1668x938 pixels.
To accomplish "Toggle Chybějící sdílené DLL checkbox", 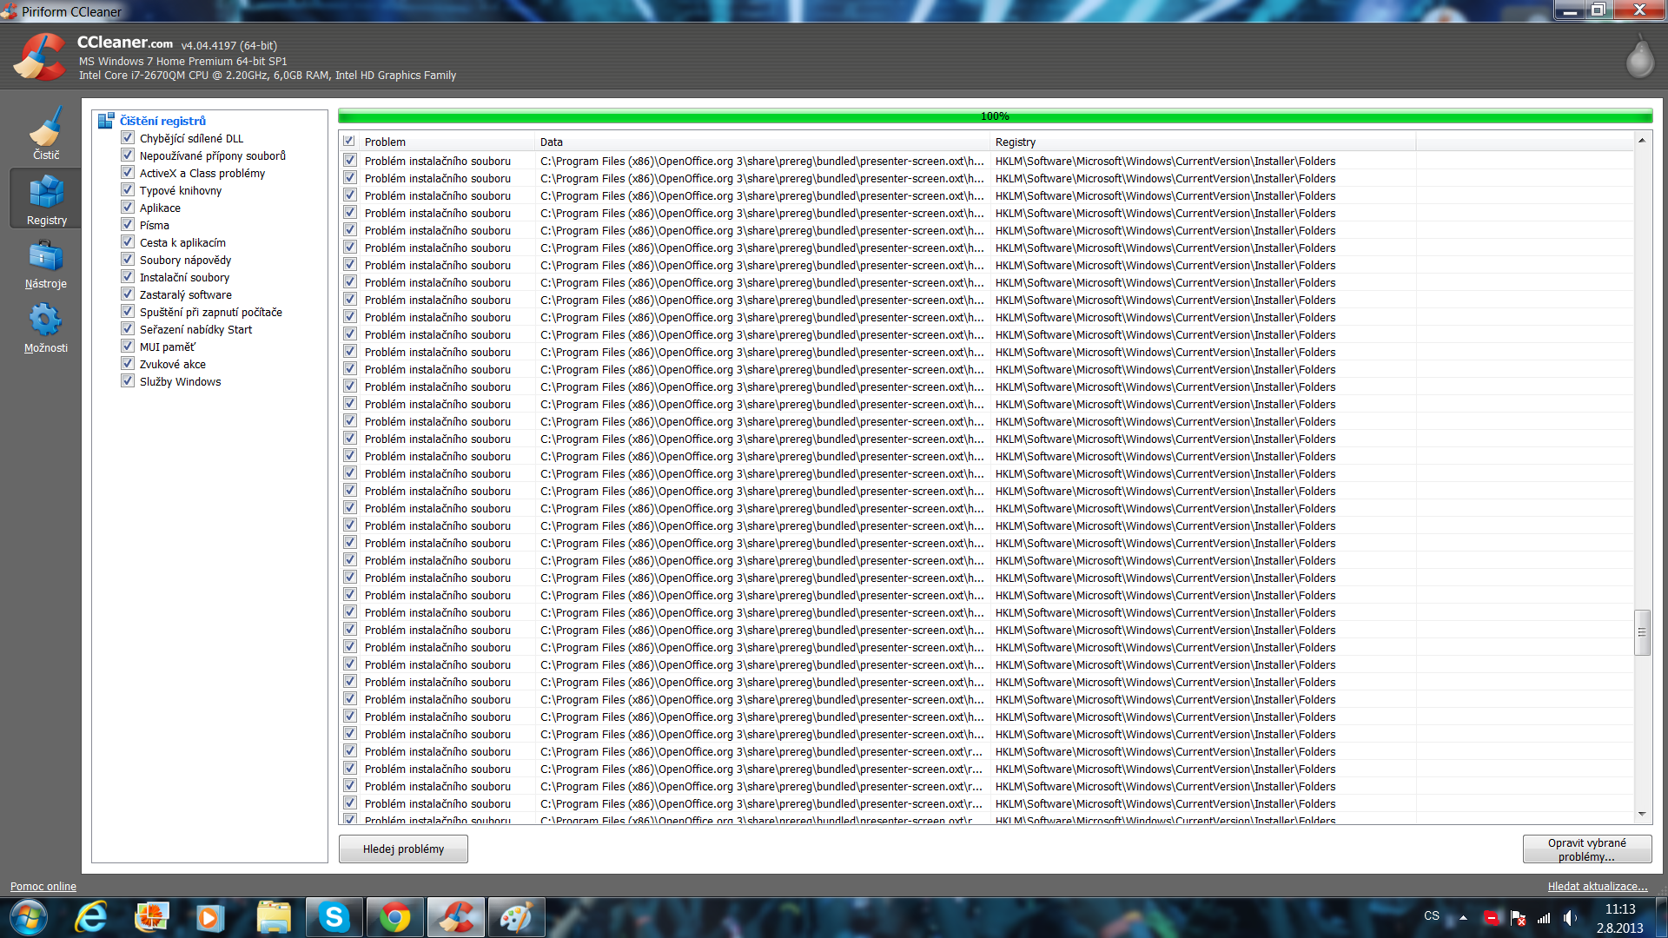I will 128,138.
